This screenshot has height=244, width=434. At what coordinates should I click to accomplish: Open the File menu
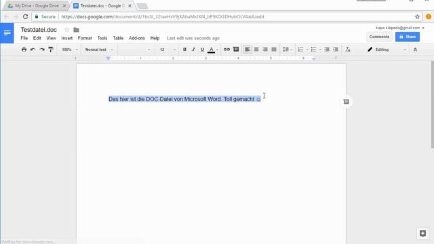(24, 38)
